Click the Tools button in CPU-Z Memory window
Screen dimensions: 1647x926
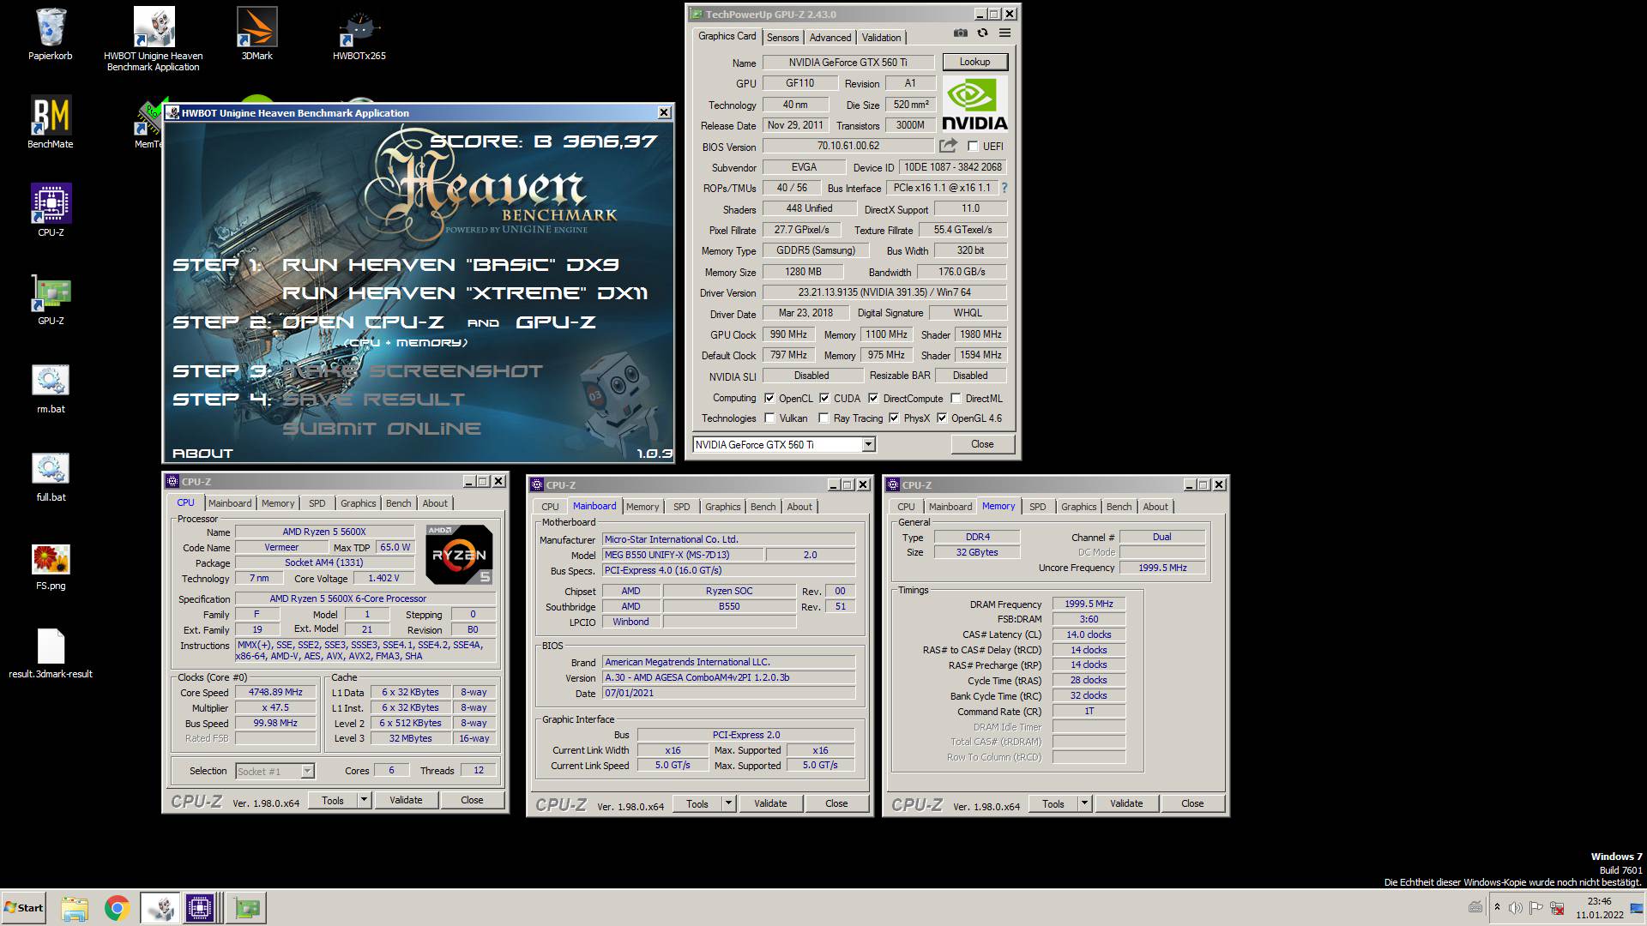coord(1053,803)
